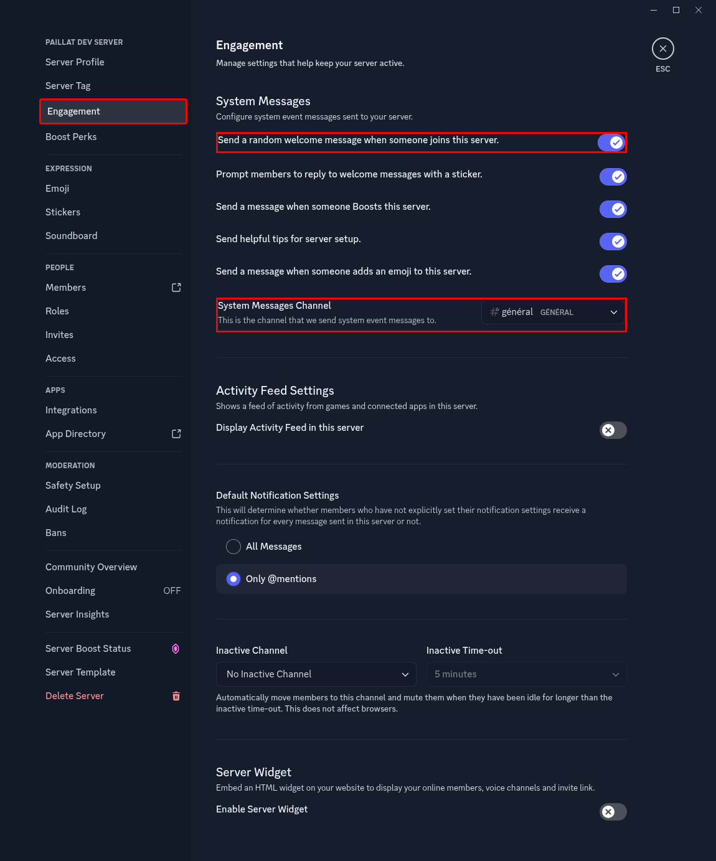This screenshot has width=716, height=861.
Task: Turn off server Boost message toggle
Action: tap(613, 209)
